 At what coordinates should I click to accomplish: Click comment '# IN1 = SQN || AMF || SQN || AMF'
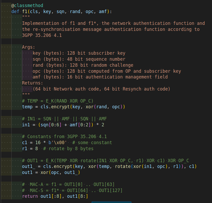[64, 119]
